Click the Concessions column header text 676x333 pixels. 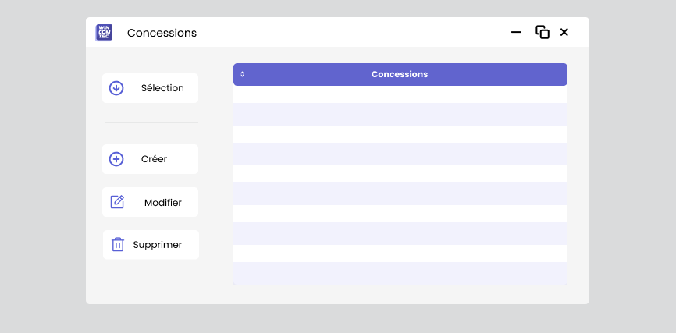point(400,75)
